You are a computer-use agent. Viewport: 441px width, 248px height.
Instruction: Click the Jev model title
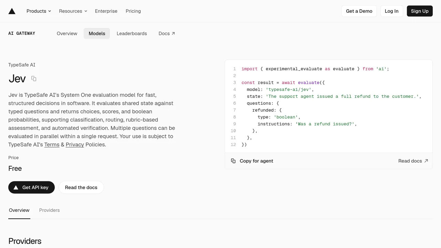pos(17,79)
